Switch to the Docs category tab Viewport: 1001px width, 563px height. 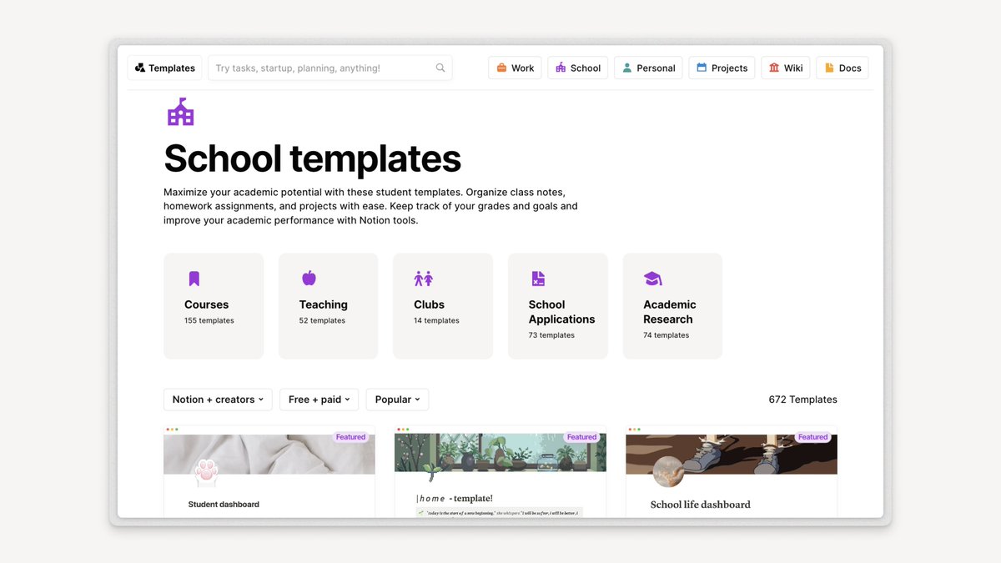coord(843,68)
